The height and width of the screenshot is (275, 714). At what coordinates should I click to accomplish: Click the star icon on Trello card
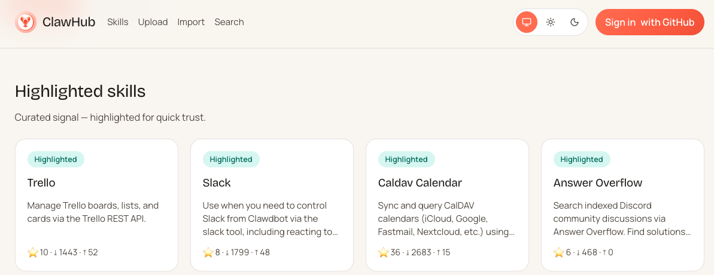(33, 252)
